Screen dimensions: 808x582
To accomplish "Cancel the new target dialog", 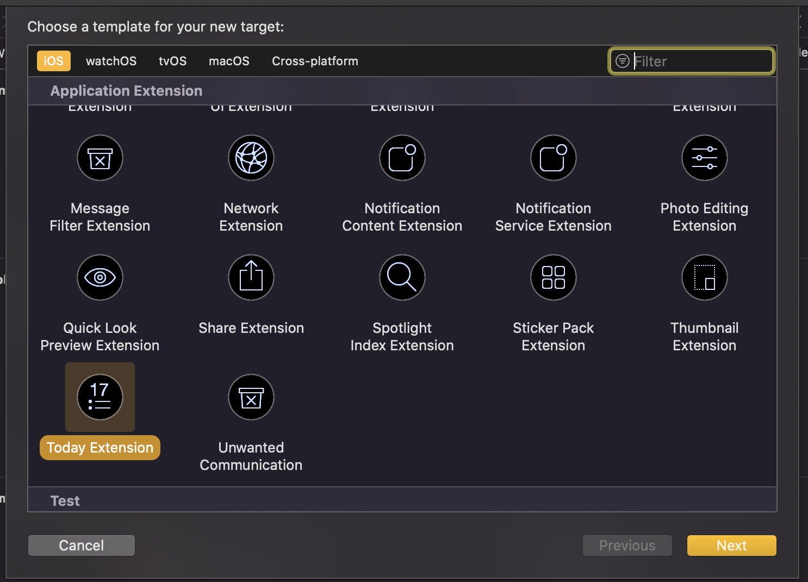I will 81,545.
